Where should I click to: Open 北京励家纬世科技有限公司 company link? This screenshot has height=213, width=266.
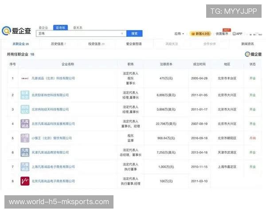pyautogui.click(x=50, y=95)
